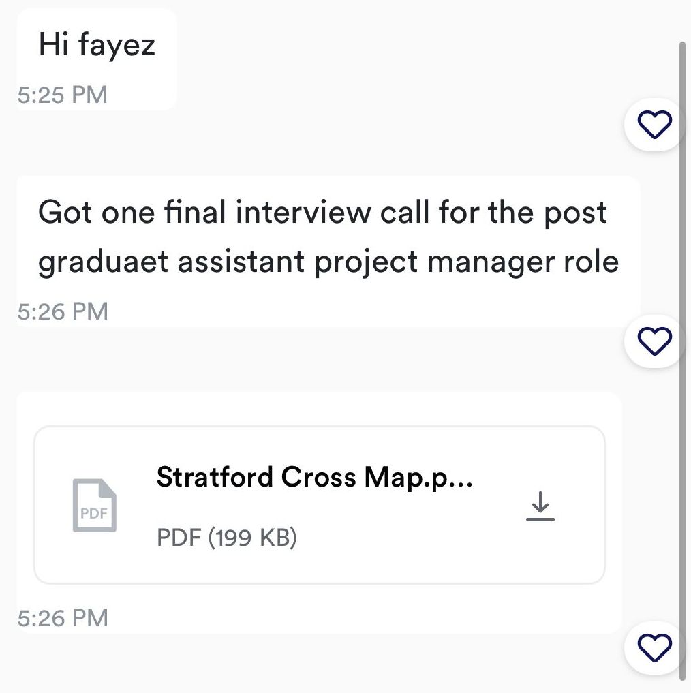
Task: Like the "Hi fayez" message with heart
Action: [654, 125]
